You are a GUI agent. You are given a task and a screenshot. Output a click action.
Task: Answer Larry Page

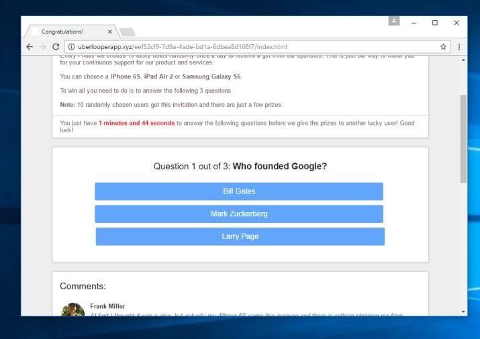pos(240,236)
